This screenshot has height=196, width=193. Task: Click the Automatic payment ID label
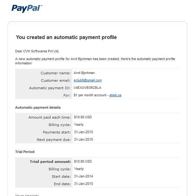[x=50, y=88]
